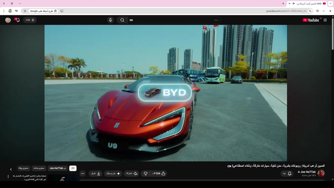Click into the YouTube search field
Image resolution: width=334 pixels, height=188 pixels.
coord(175,20)
